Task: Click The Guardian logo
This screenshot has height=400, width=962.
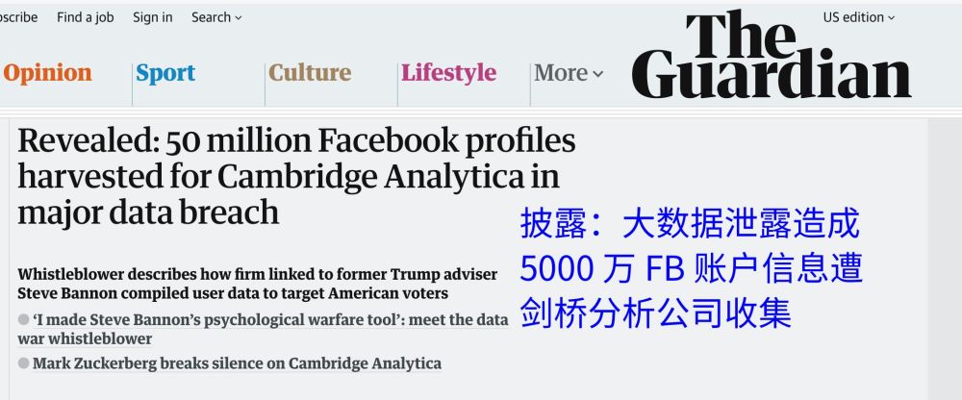Action: (x=771, y=56)
